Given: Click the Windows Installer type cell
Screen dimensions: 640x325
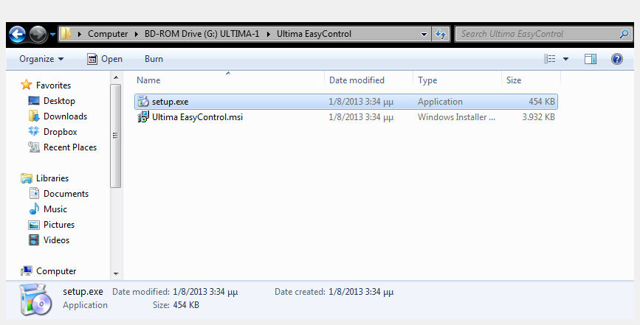Looking at the screenshot, I should click(x=456, y=117).
